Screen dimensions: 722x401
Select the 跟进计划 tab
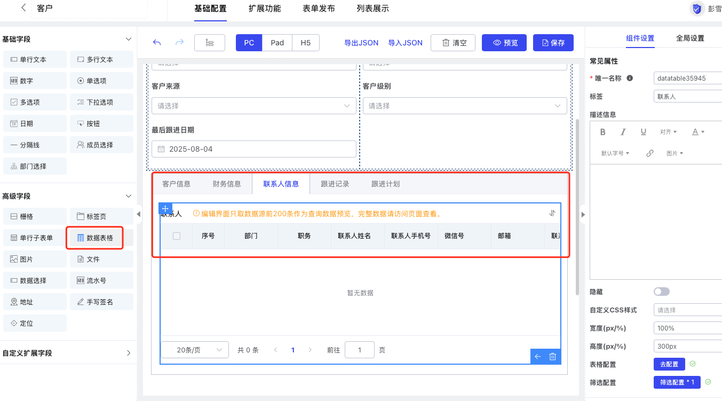pos(386,184)
